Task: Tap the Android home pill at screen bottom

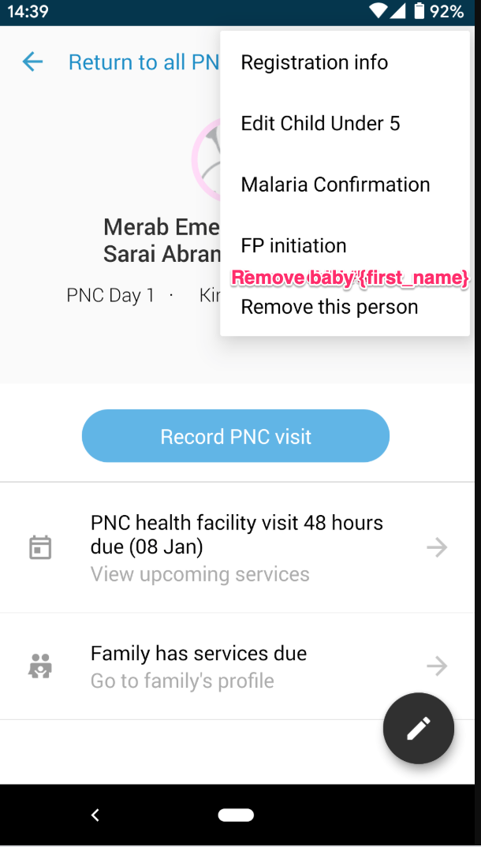Action: point(236,815)
